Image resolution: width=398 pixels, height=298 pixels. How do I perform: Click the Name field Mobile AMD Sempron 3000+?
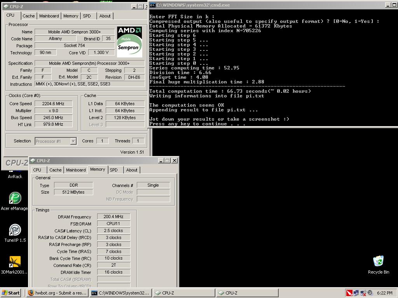pyautogui.click(x=75, y=32)
